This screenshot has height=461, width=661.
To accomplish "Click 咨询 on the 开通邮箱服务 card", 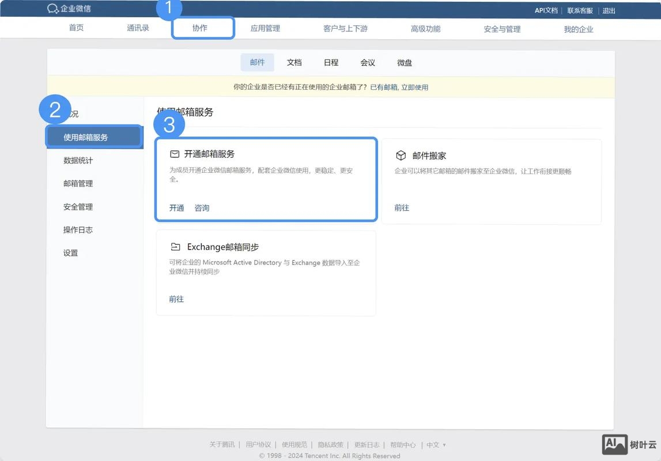I will [x=202, y=207].
